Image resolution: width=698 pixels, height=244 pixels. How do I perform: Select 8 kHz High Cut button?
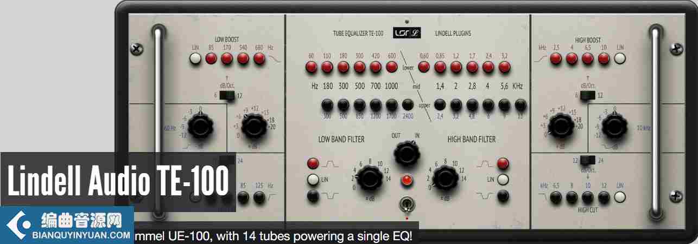572,197
